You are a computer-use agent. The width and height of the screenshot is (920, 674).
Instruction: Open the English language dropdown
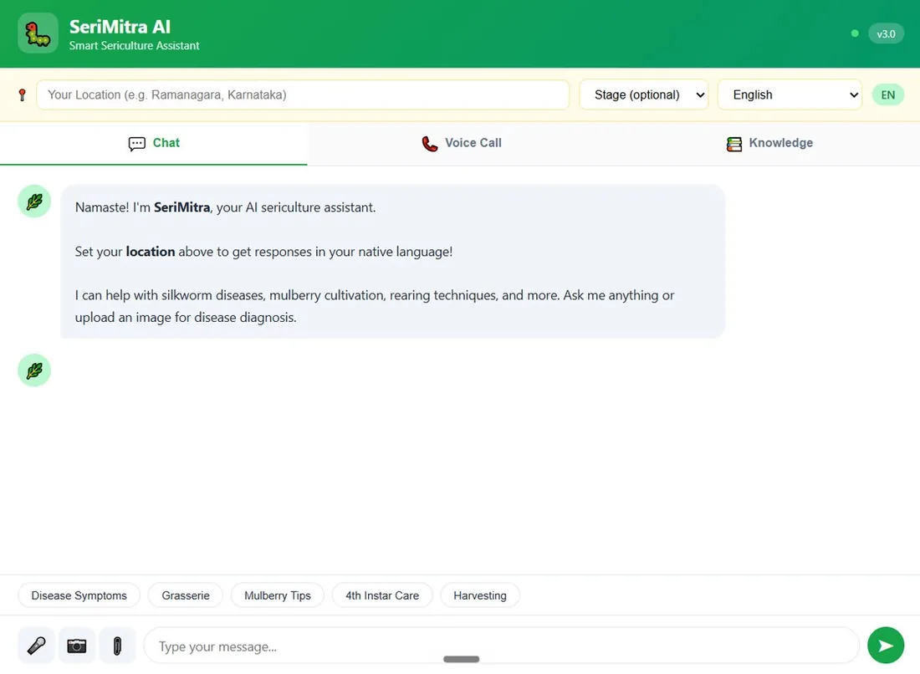coord(790,95)
